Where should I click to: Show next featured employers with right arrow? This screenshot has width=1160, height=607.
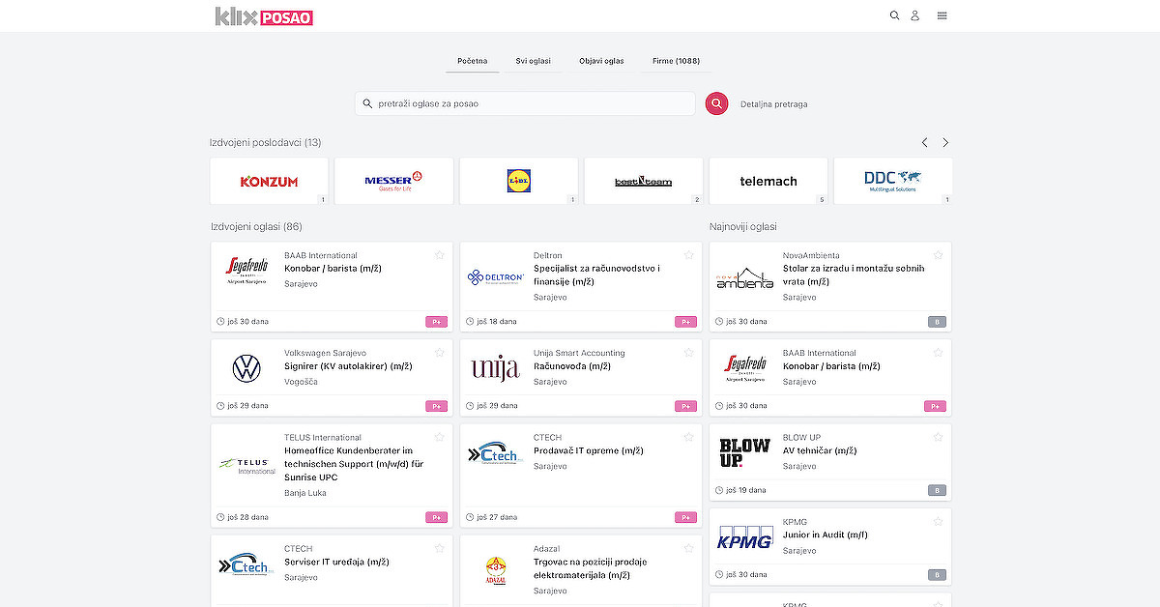(x=945, y=142)
